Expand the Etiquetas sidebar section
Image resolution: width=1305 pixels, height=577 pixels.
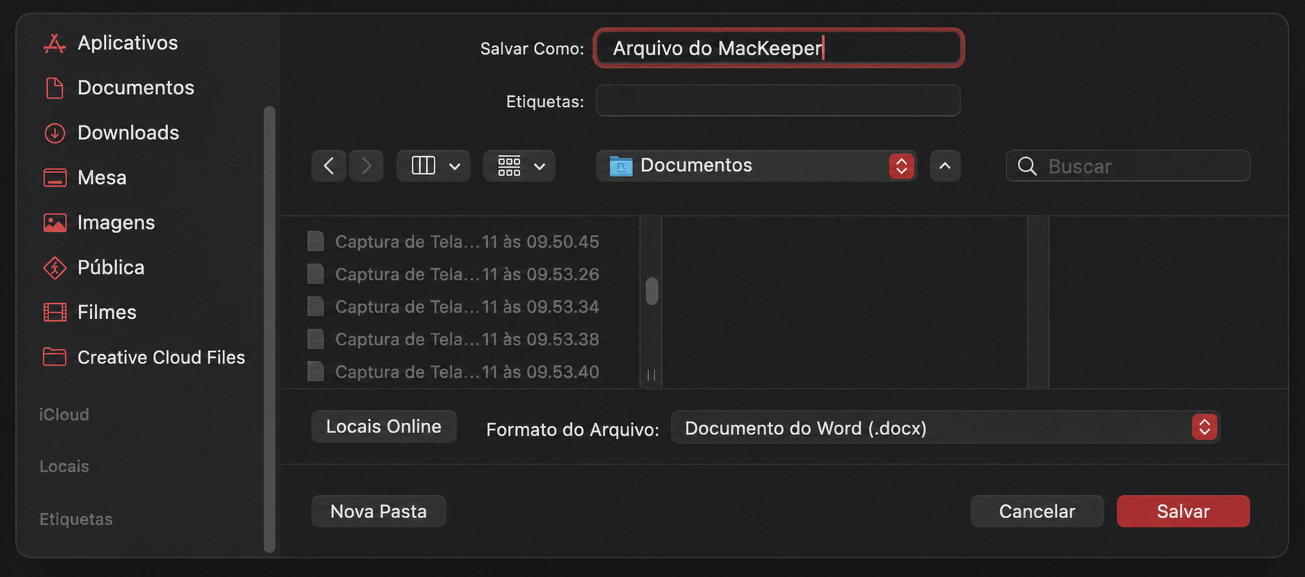[76, 519]
